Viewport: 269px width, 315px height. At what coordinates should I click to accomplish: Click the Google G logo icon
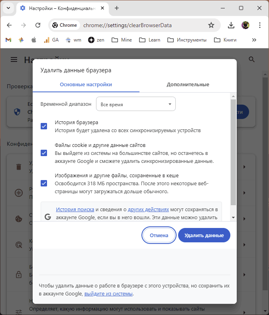(48, 217)
